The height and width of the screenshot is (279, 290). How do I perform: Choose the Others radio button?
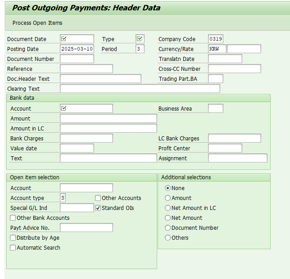coord(168,237)
